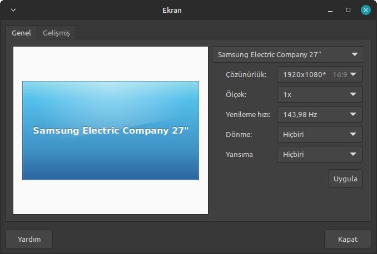Close the Ekran window with teal X

click(x=366, y=10)
